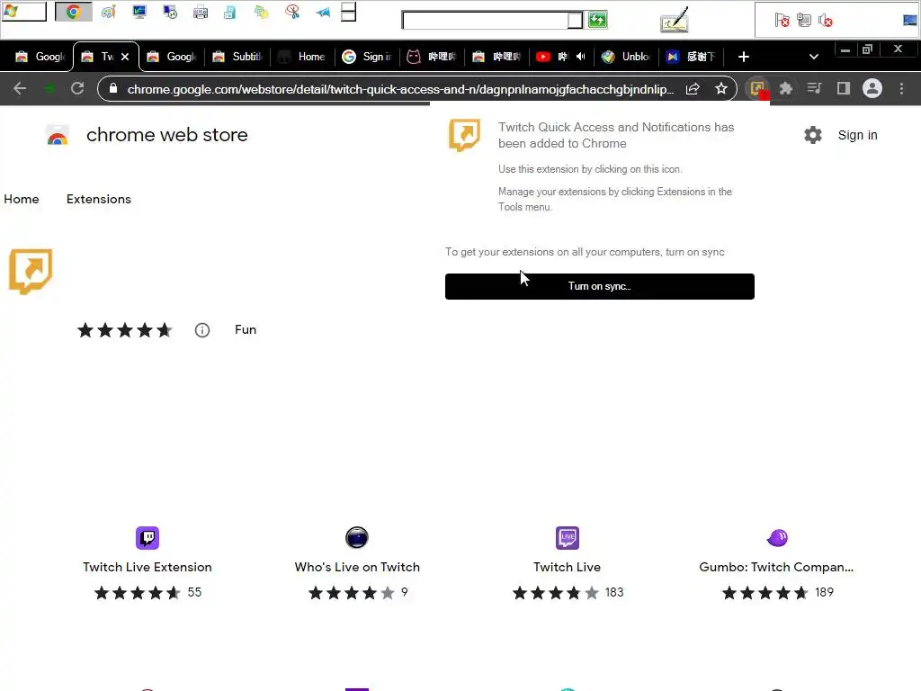Click the blue paper plane taskbar icon
921x691 pixels.
click(323, 13)
